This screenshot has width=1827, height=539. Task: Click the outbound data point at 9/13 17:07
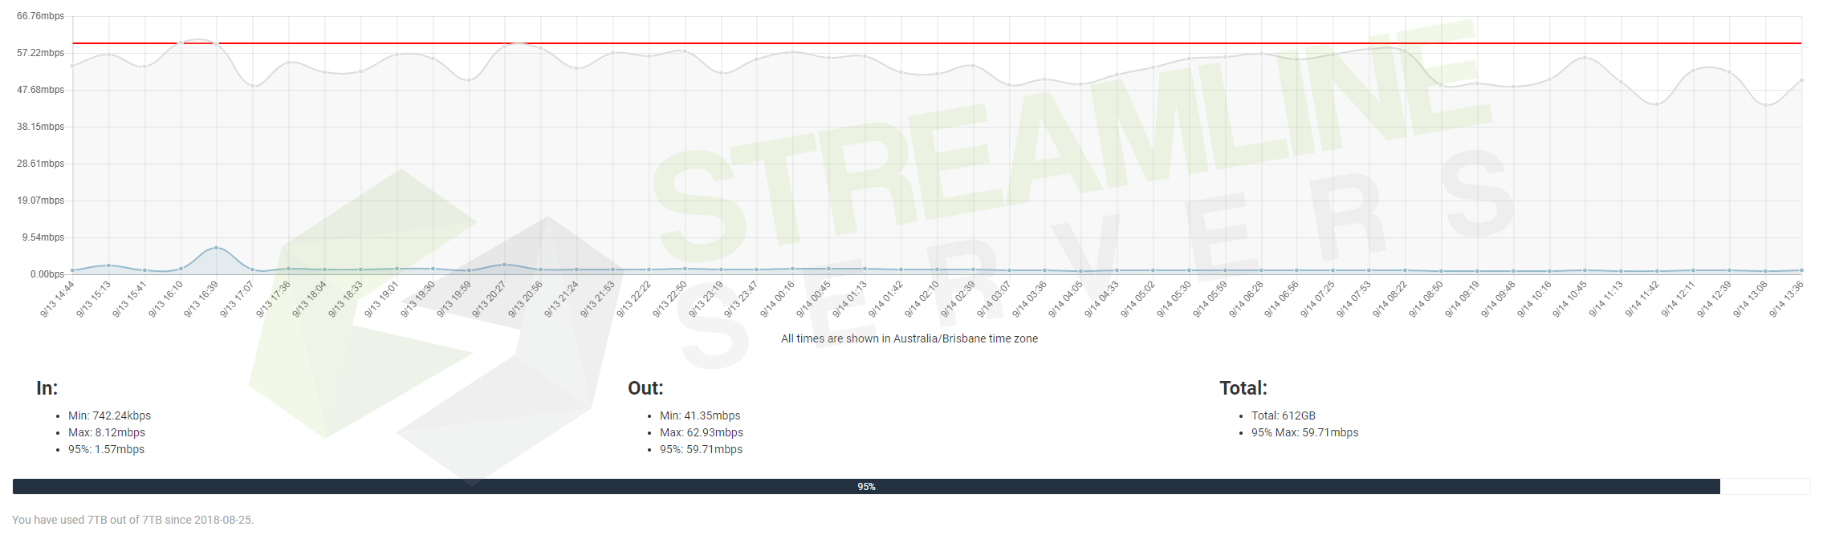253,86
